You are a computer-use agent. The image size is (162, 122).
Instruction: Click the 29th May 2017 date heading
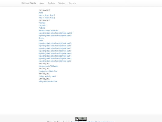click(44, 10)
